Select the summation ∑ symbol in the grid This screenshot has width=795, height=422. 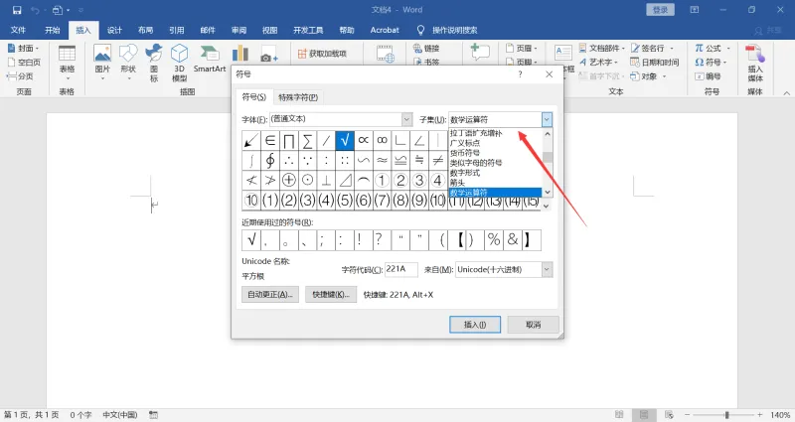[307, 140]
